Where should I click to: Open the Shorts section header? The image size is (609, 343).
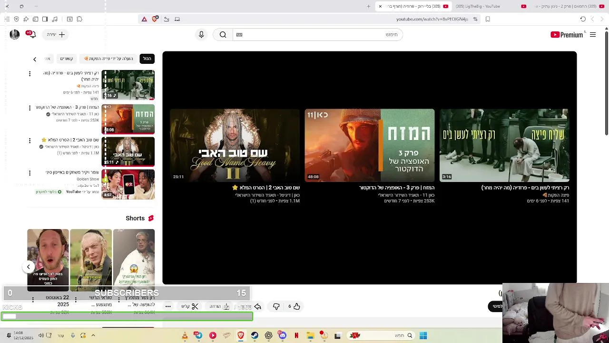coord(140,218)
